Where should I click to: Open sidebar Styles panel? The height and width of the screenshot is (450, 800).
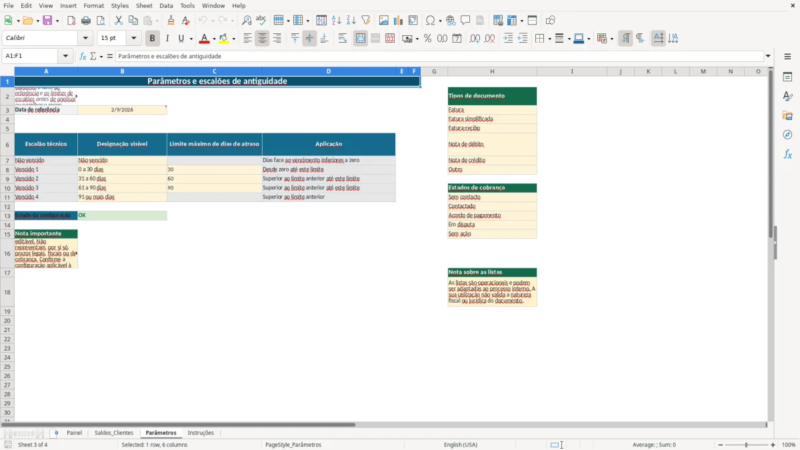[x=787, y=96]
